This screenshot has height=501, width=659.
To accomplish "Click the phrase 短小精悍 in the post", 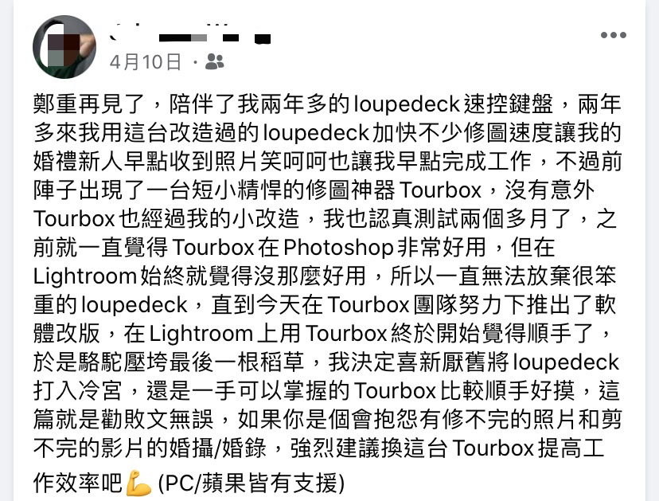I will pyautogui.click(x=238, y=190).
